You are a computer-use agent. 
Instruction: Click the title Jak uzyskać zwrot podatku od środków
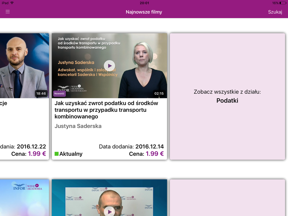click(x=106, y=110)
